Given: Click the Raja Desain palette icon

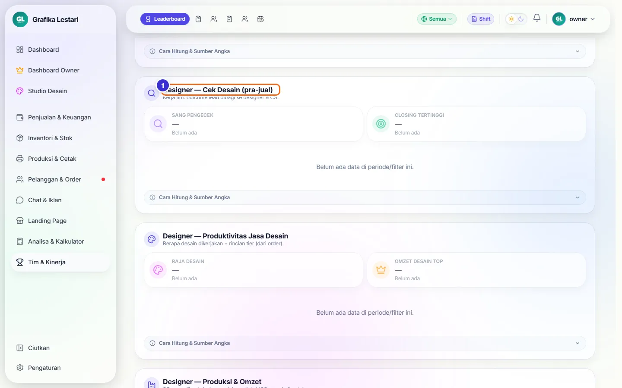Looking at the screenshot, I should point(158,270).
